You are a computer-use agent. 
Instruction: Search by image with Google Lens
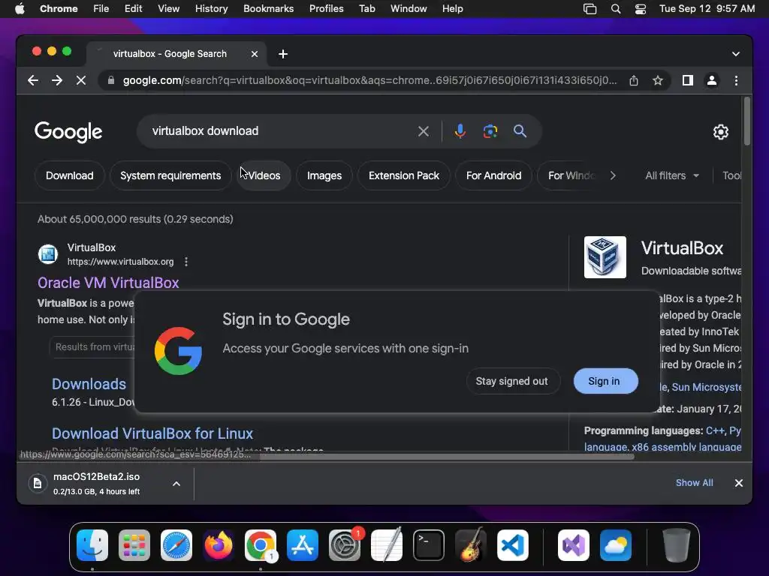point(490,131)
